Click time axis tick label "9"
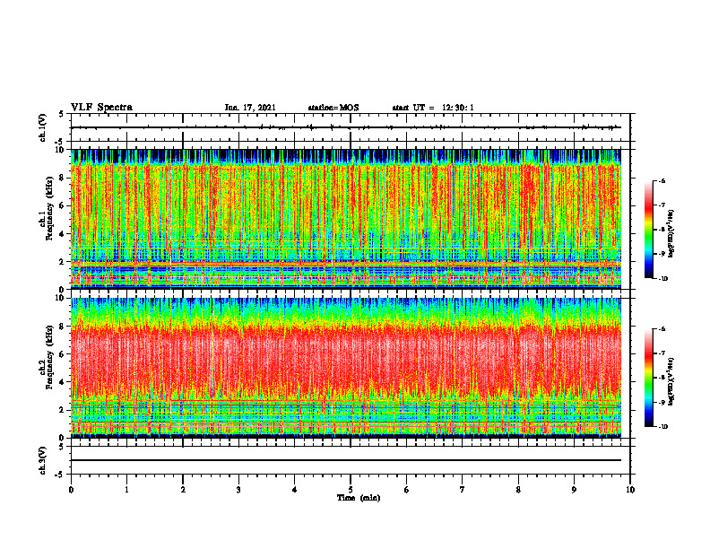 [x=574, y=490]
